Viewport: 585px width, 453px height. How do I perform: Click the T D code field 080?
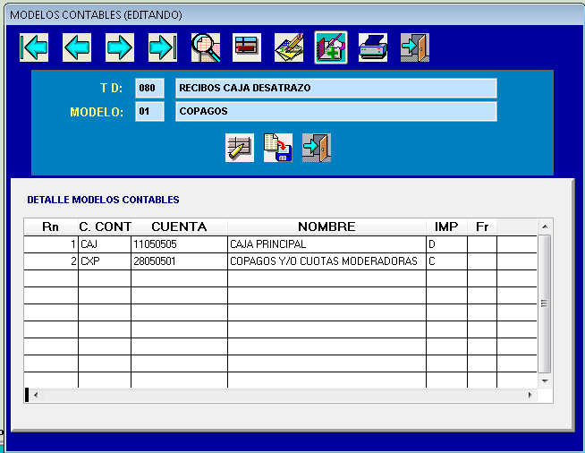149,88
